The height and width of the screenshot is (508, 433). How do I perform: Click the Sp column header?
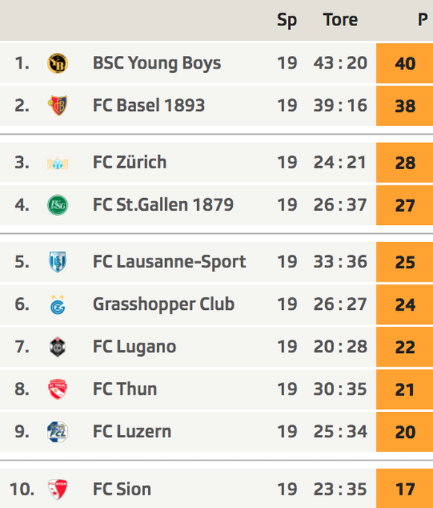(286, 20)
